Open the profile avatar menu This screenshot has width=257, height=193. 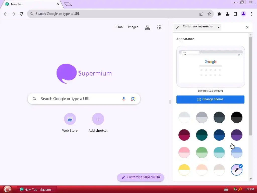click(243, 14)
